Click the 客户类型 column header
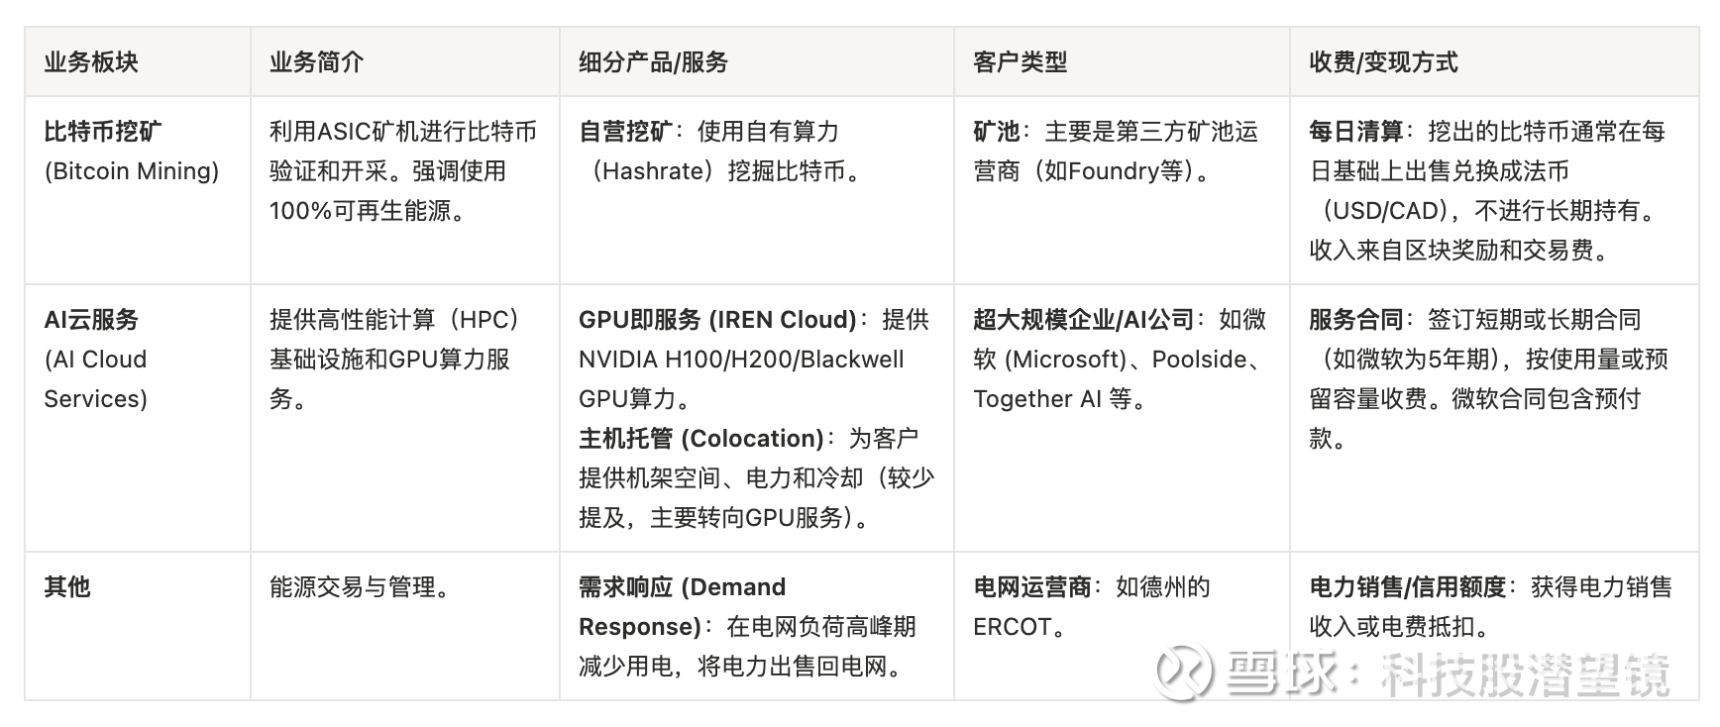This screenshot has height=727, width=1720. tap(1021, 62)
